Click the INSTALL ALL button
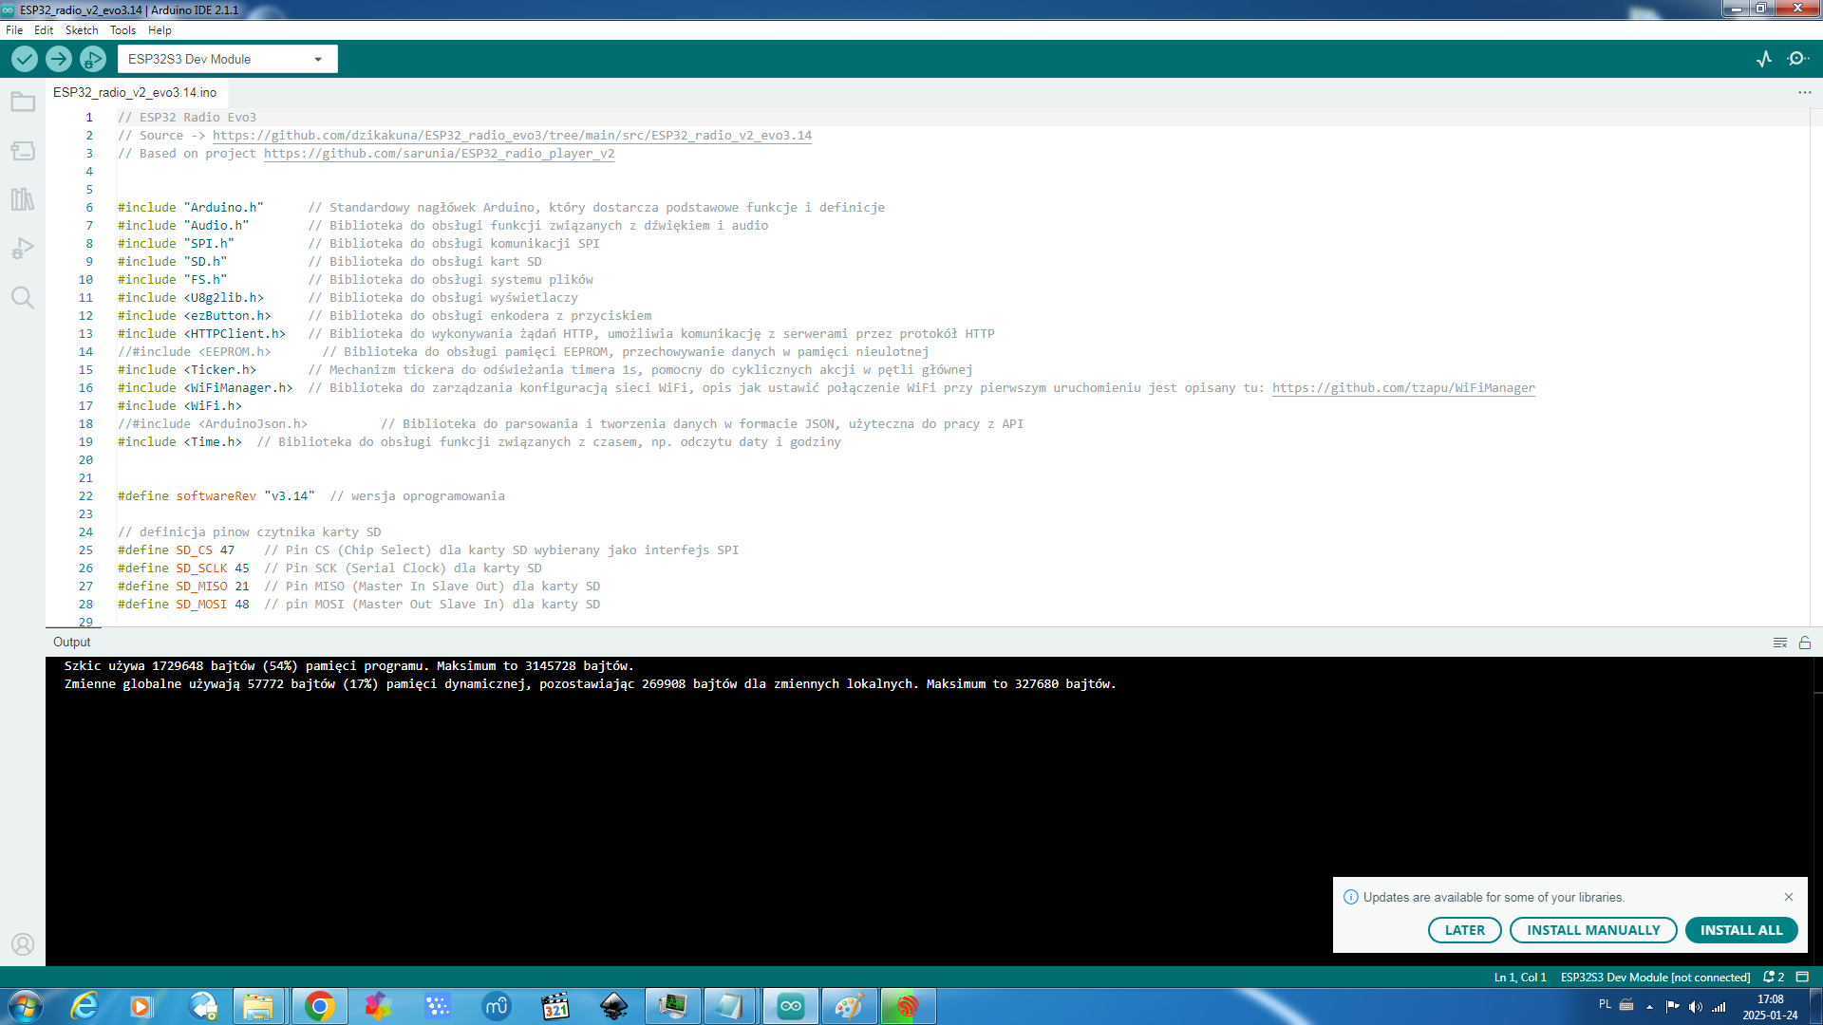The image size is (1823, 1025). pos(1741,930)
